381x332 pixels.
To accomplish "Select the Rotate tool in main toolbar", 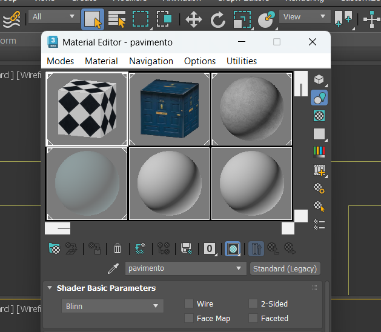I will click(218, 19).
